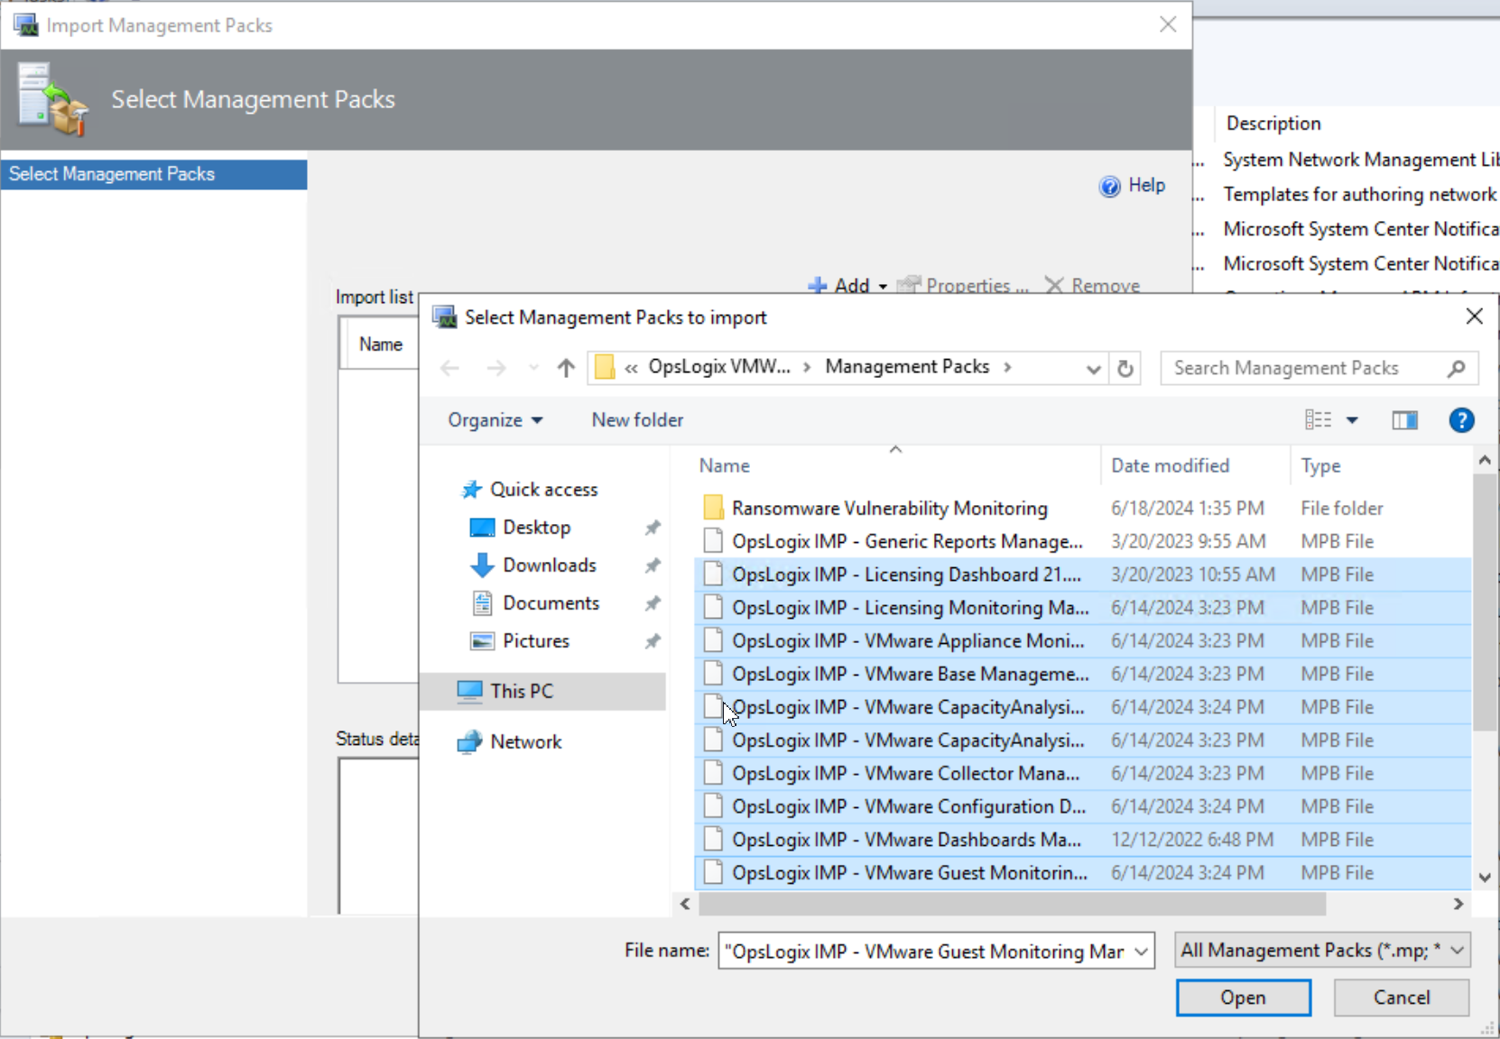Expand the Organize dropdown menu

(495, 420)
